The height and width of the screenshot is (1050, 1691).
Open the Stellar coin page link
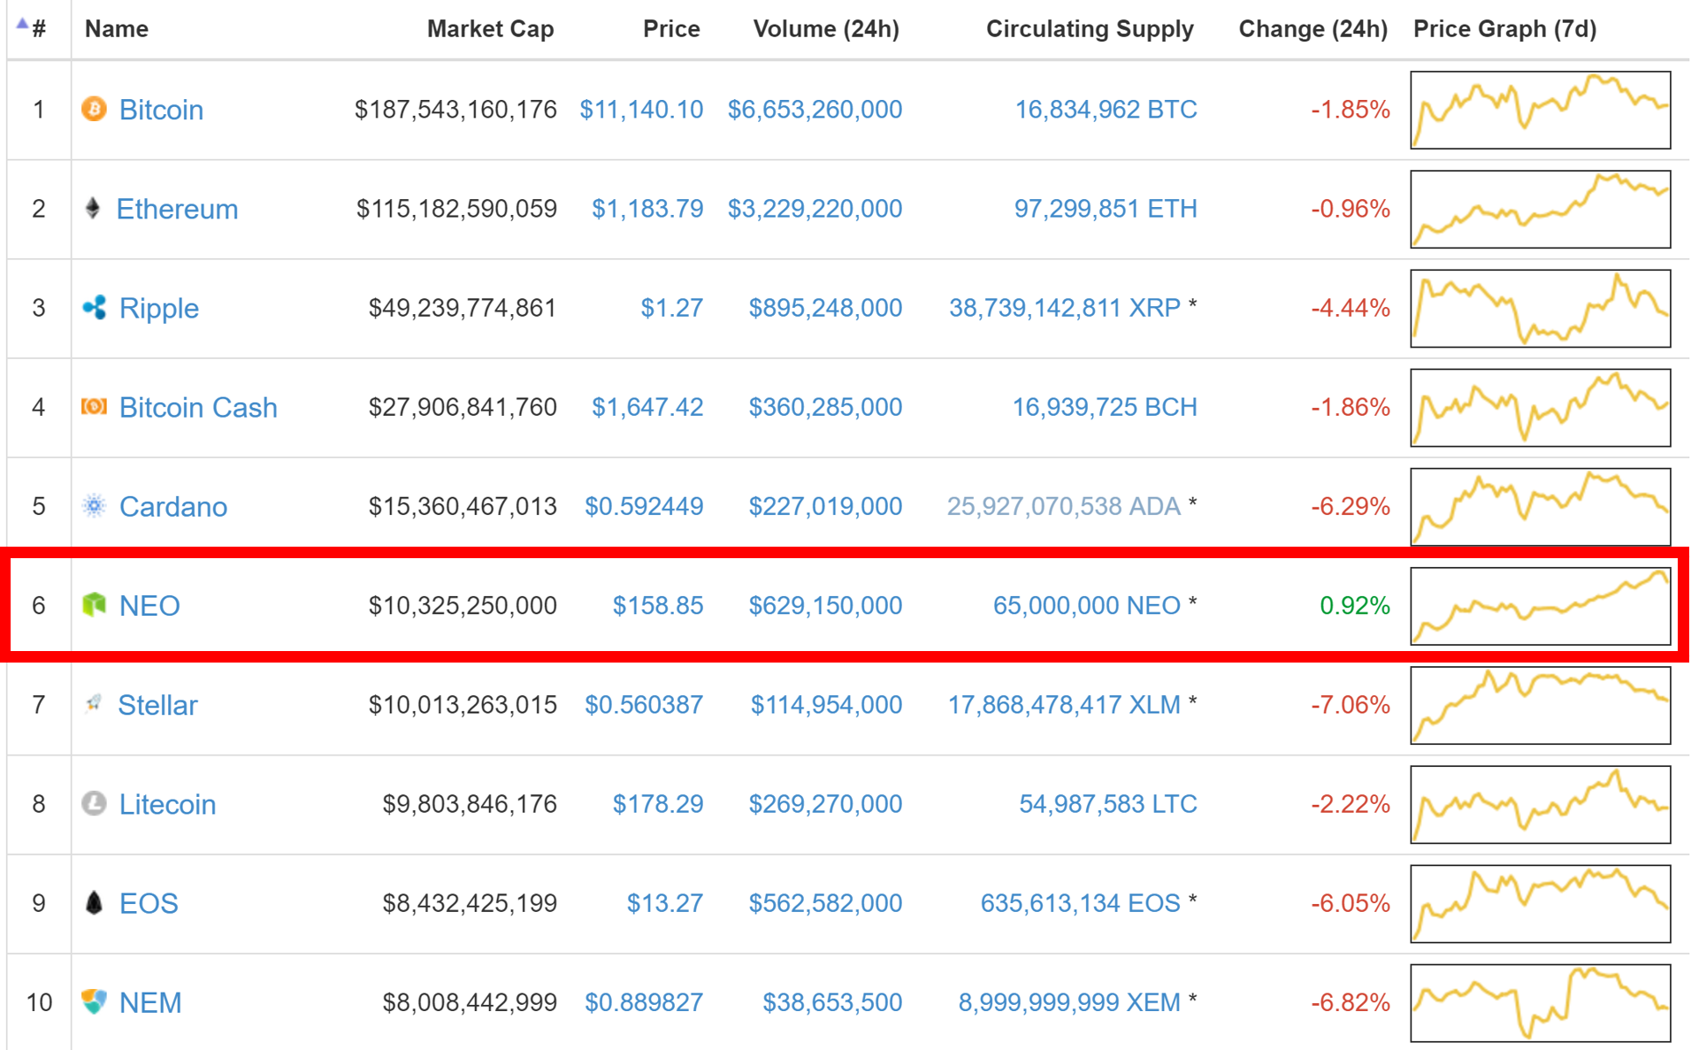[157, 704]
